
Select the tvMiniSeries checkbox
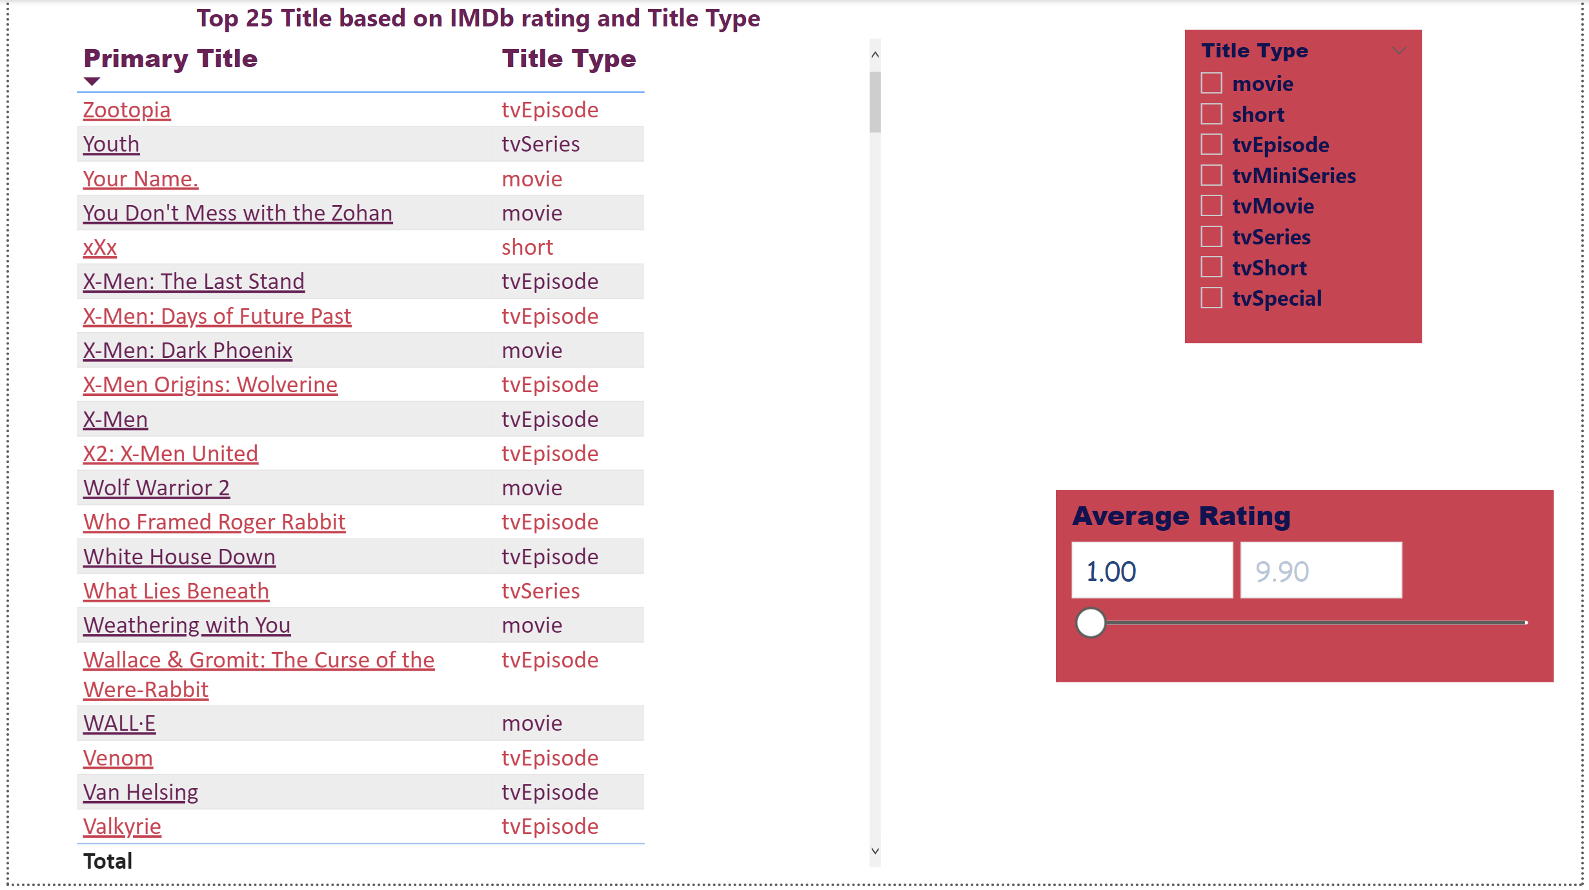[1211, 175]
